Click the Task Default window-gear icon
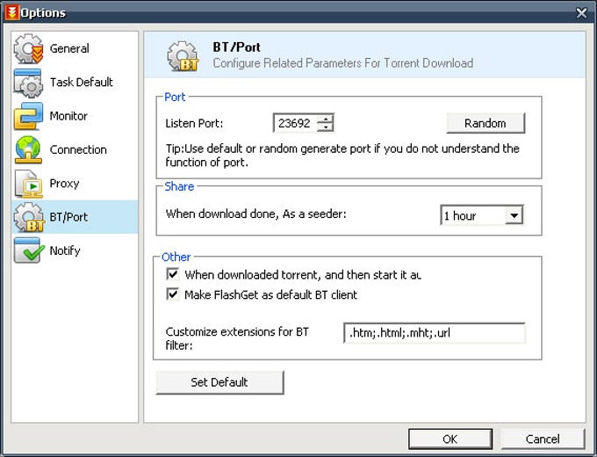597x457 pixels. (28, 83)
